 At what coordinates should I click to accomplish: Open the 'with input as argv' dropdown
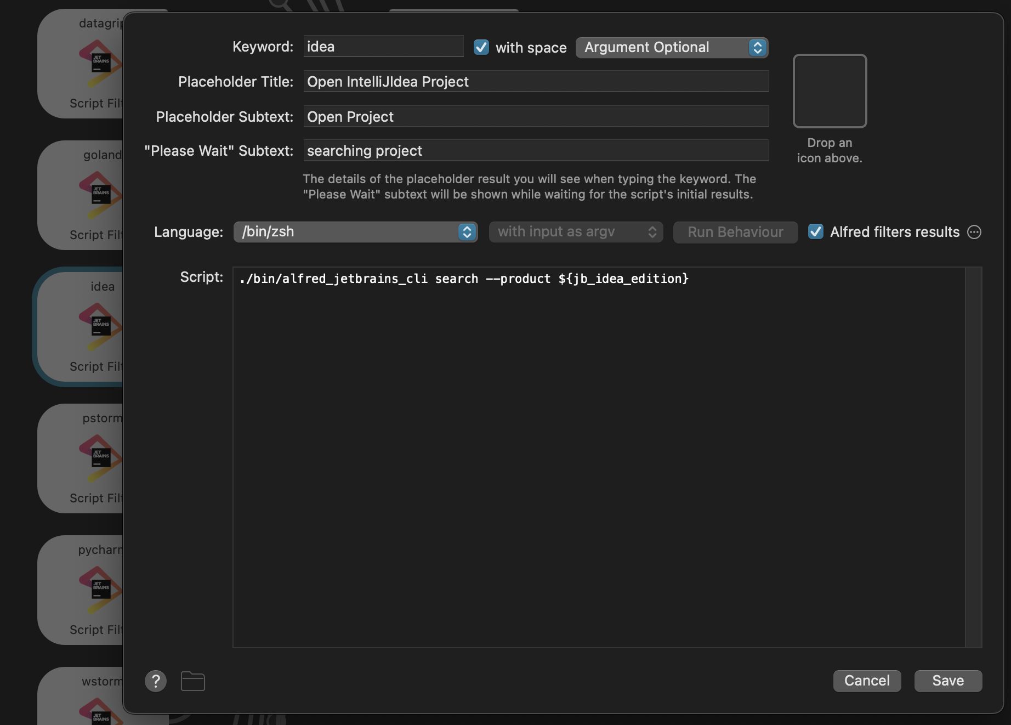[x=576, y=231]
